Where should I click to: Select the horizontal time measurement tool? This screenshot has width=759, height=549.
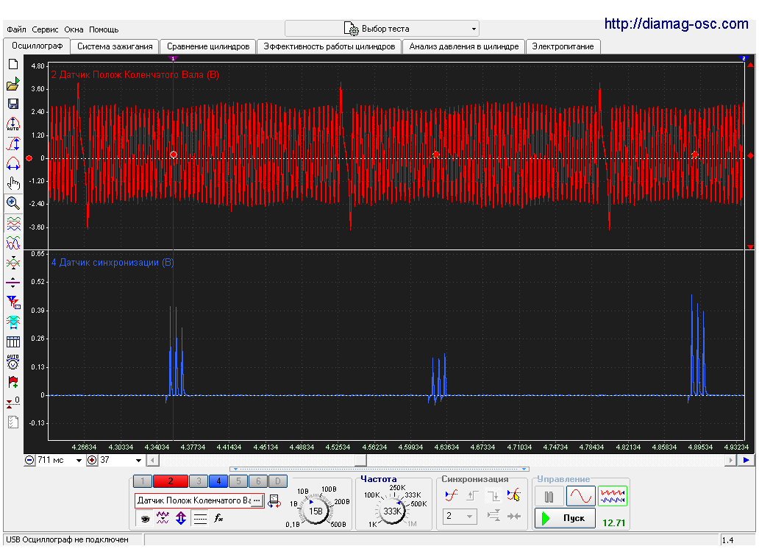pyautogui.click(x=13, y=164)
